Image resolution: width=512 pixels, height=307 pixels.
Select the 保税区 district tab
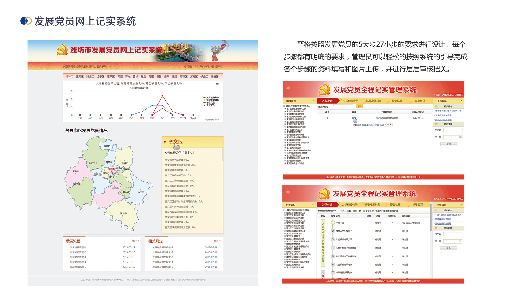tap(215, 77)
